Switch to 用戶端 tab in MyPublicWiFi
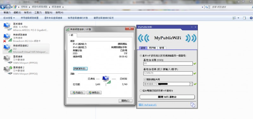 [x=152, y=48]
